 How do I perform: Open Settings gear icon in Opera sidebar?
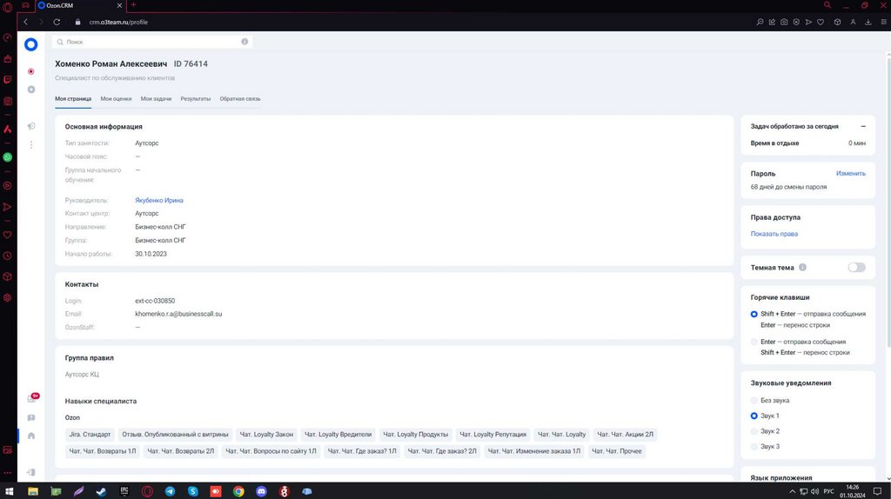tap(7, 297)
